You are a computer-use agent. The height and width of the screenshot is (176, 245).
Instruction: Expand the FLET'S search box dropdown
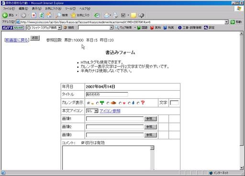(x=111, y=28)
